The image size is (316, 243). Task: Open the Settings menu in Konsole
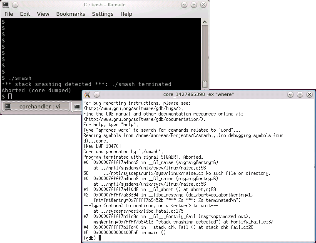[102, 14]
